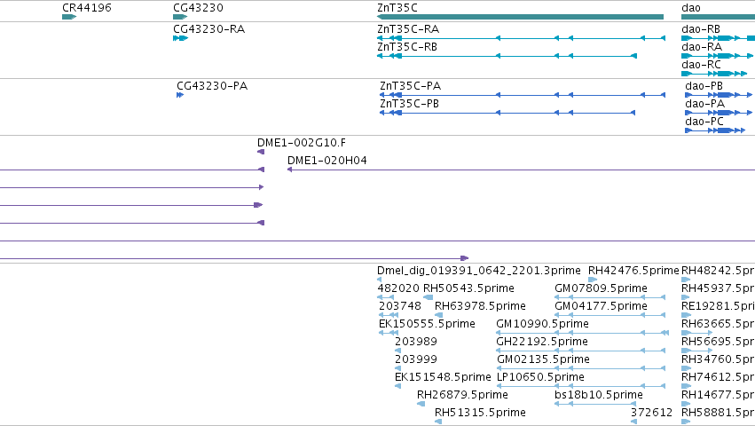Select the CG43230 gene label

(198, 8)
